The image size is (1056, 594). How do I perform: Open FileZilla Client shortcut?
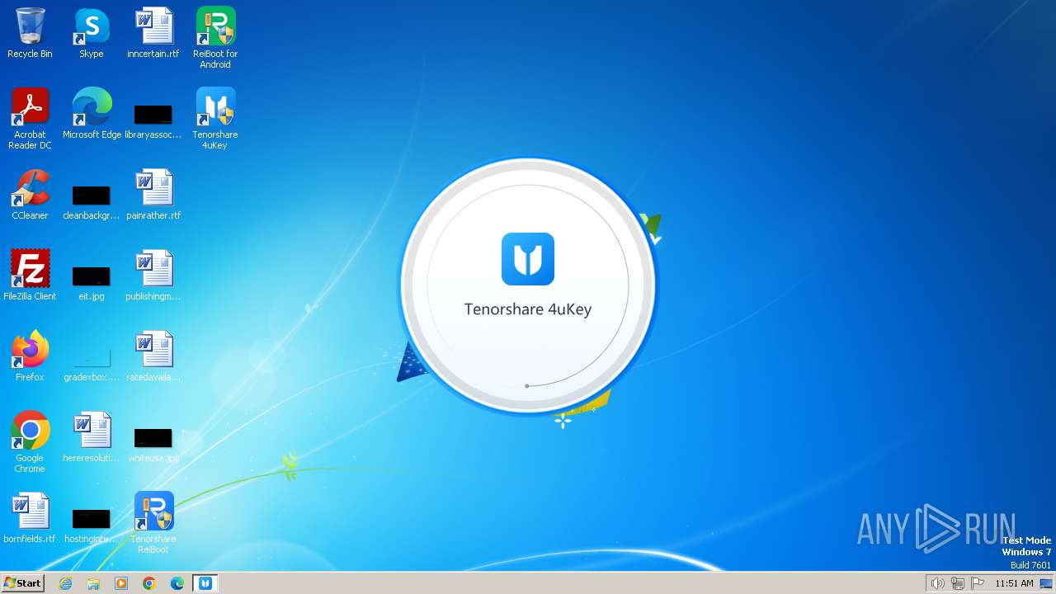[x=30, y=275]
